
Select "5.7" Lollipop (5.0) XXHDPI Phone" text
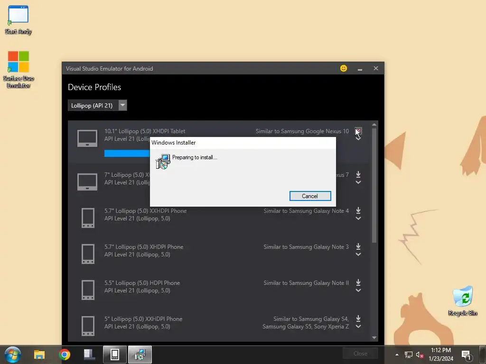(x=145, y=211)
